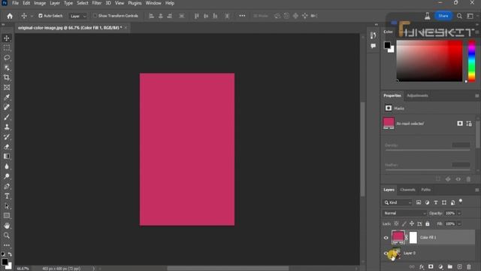
Task: Open the Comments panel icon
Action: point(373,46)
